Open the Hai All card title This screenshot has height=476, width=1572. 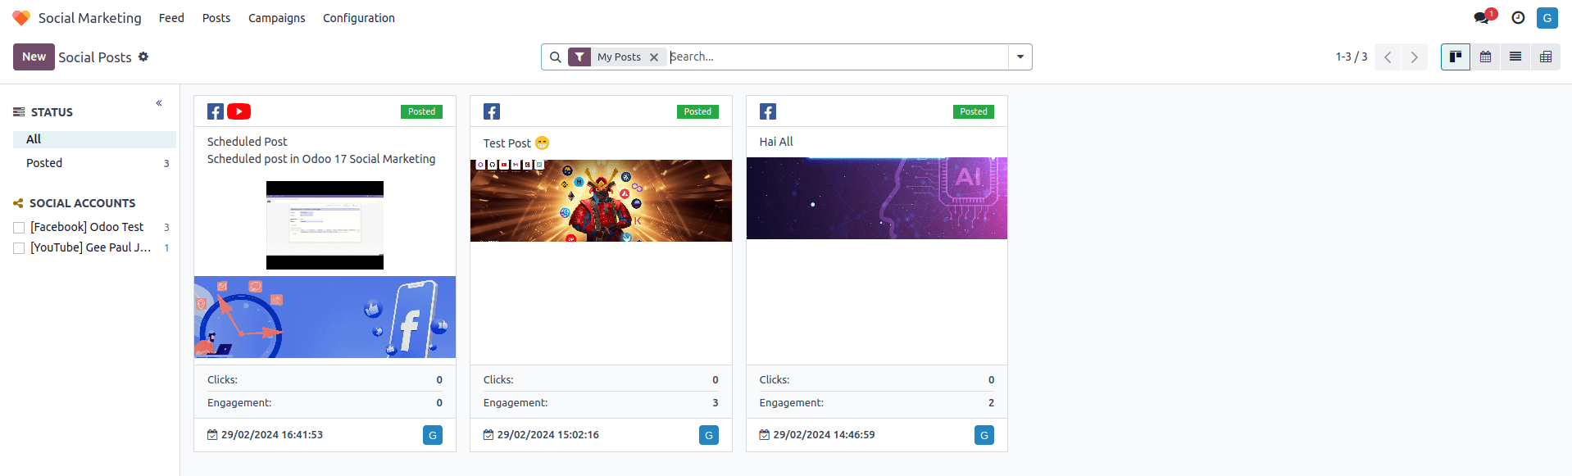pos(776,142)
